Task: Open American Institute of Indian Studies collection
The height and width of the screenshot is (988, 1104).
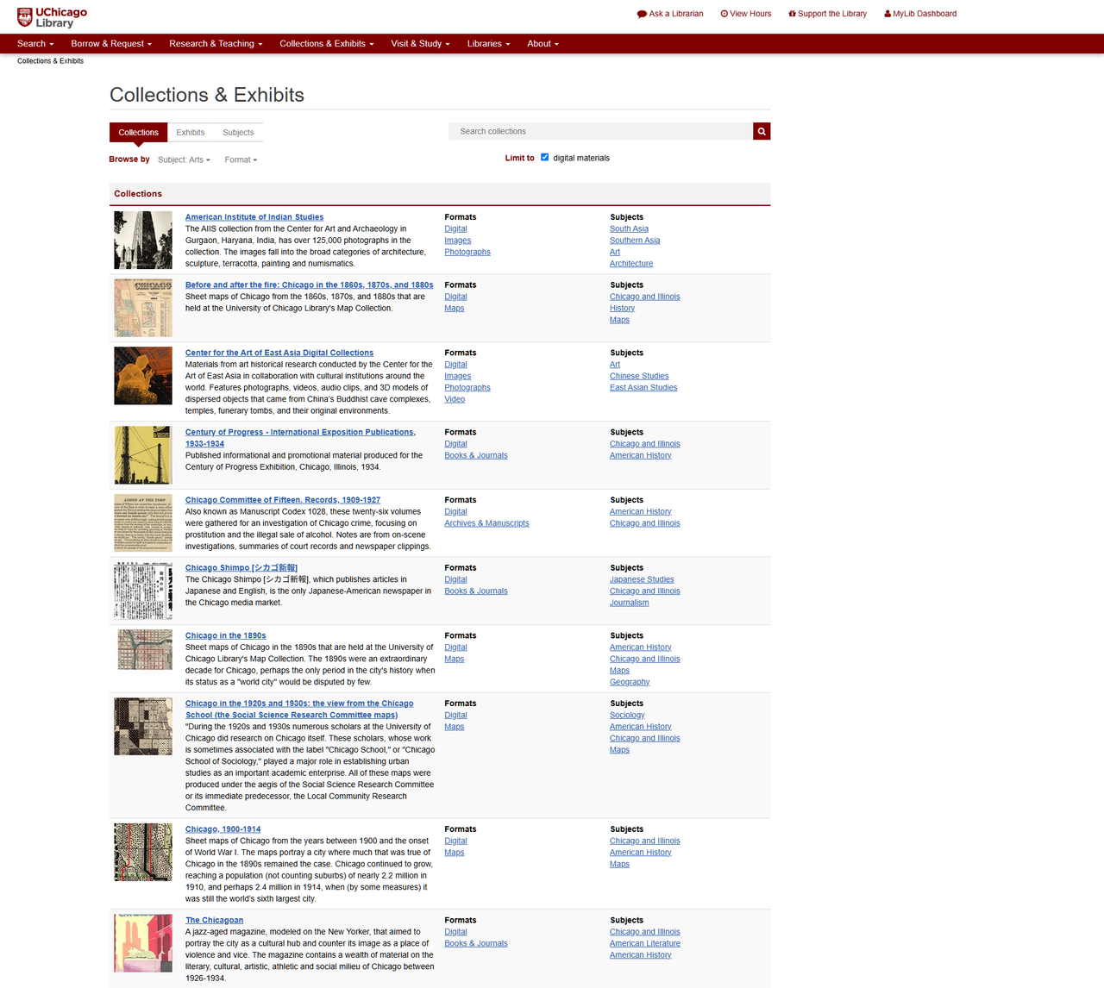Action: [254, 217]
